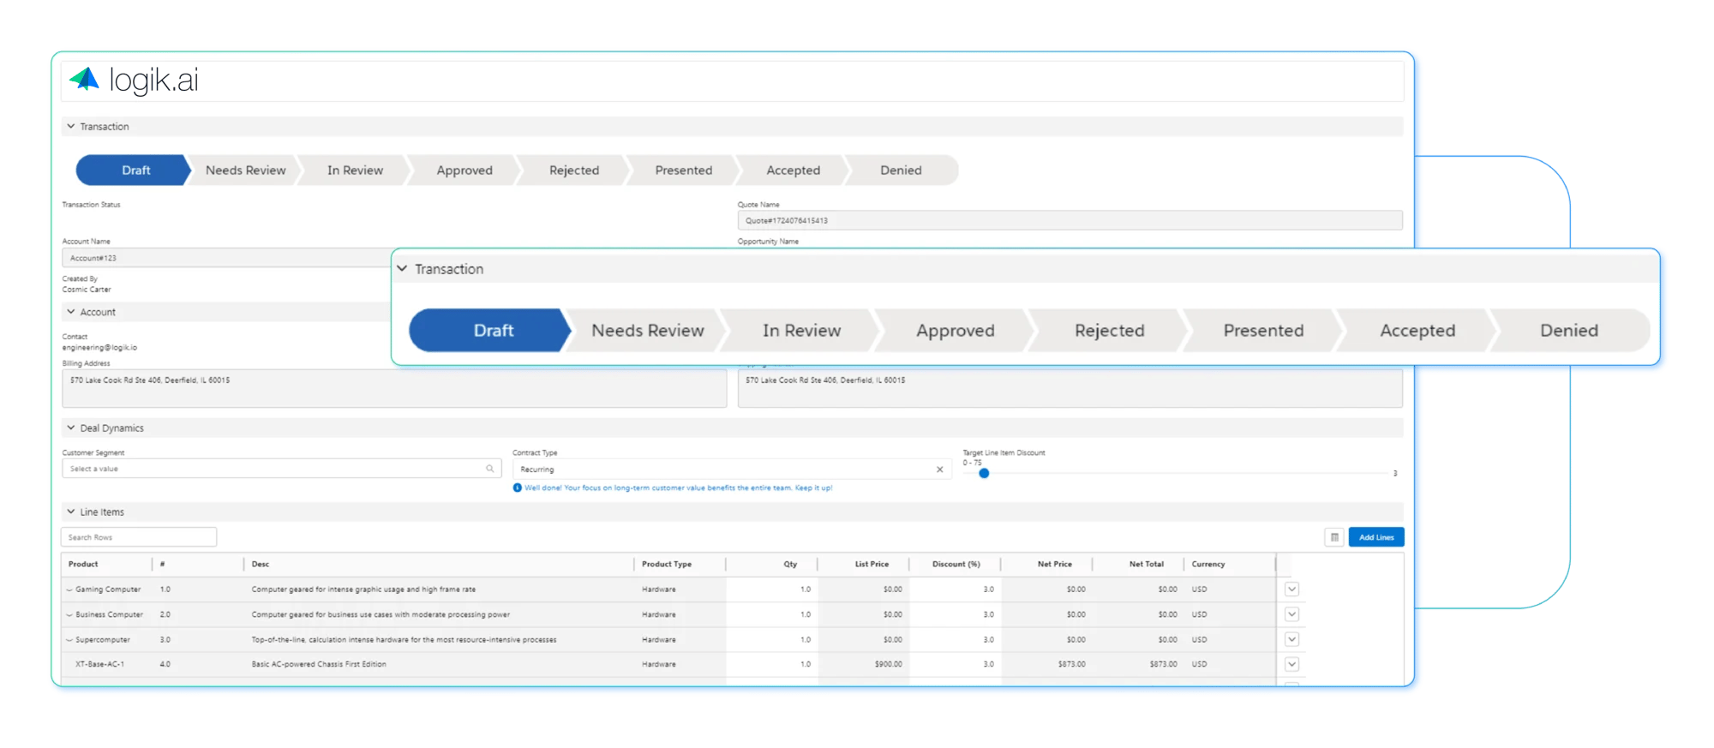
Task: Select In Review stage in main form
Action: (x=355, y=171)
